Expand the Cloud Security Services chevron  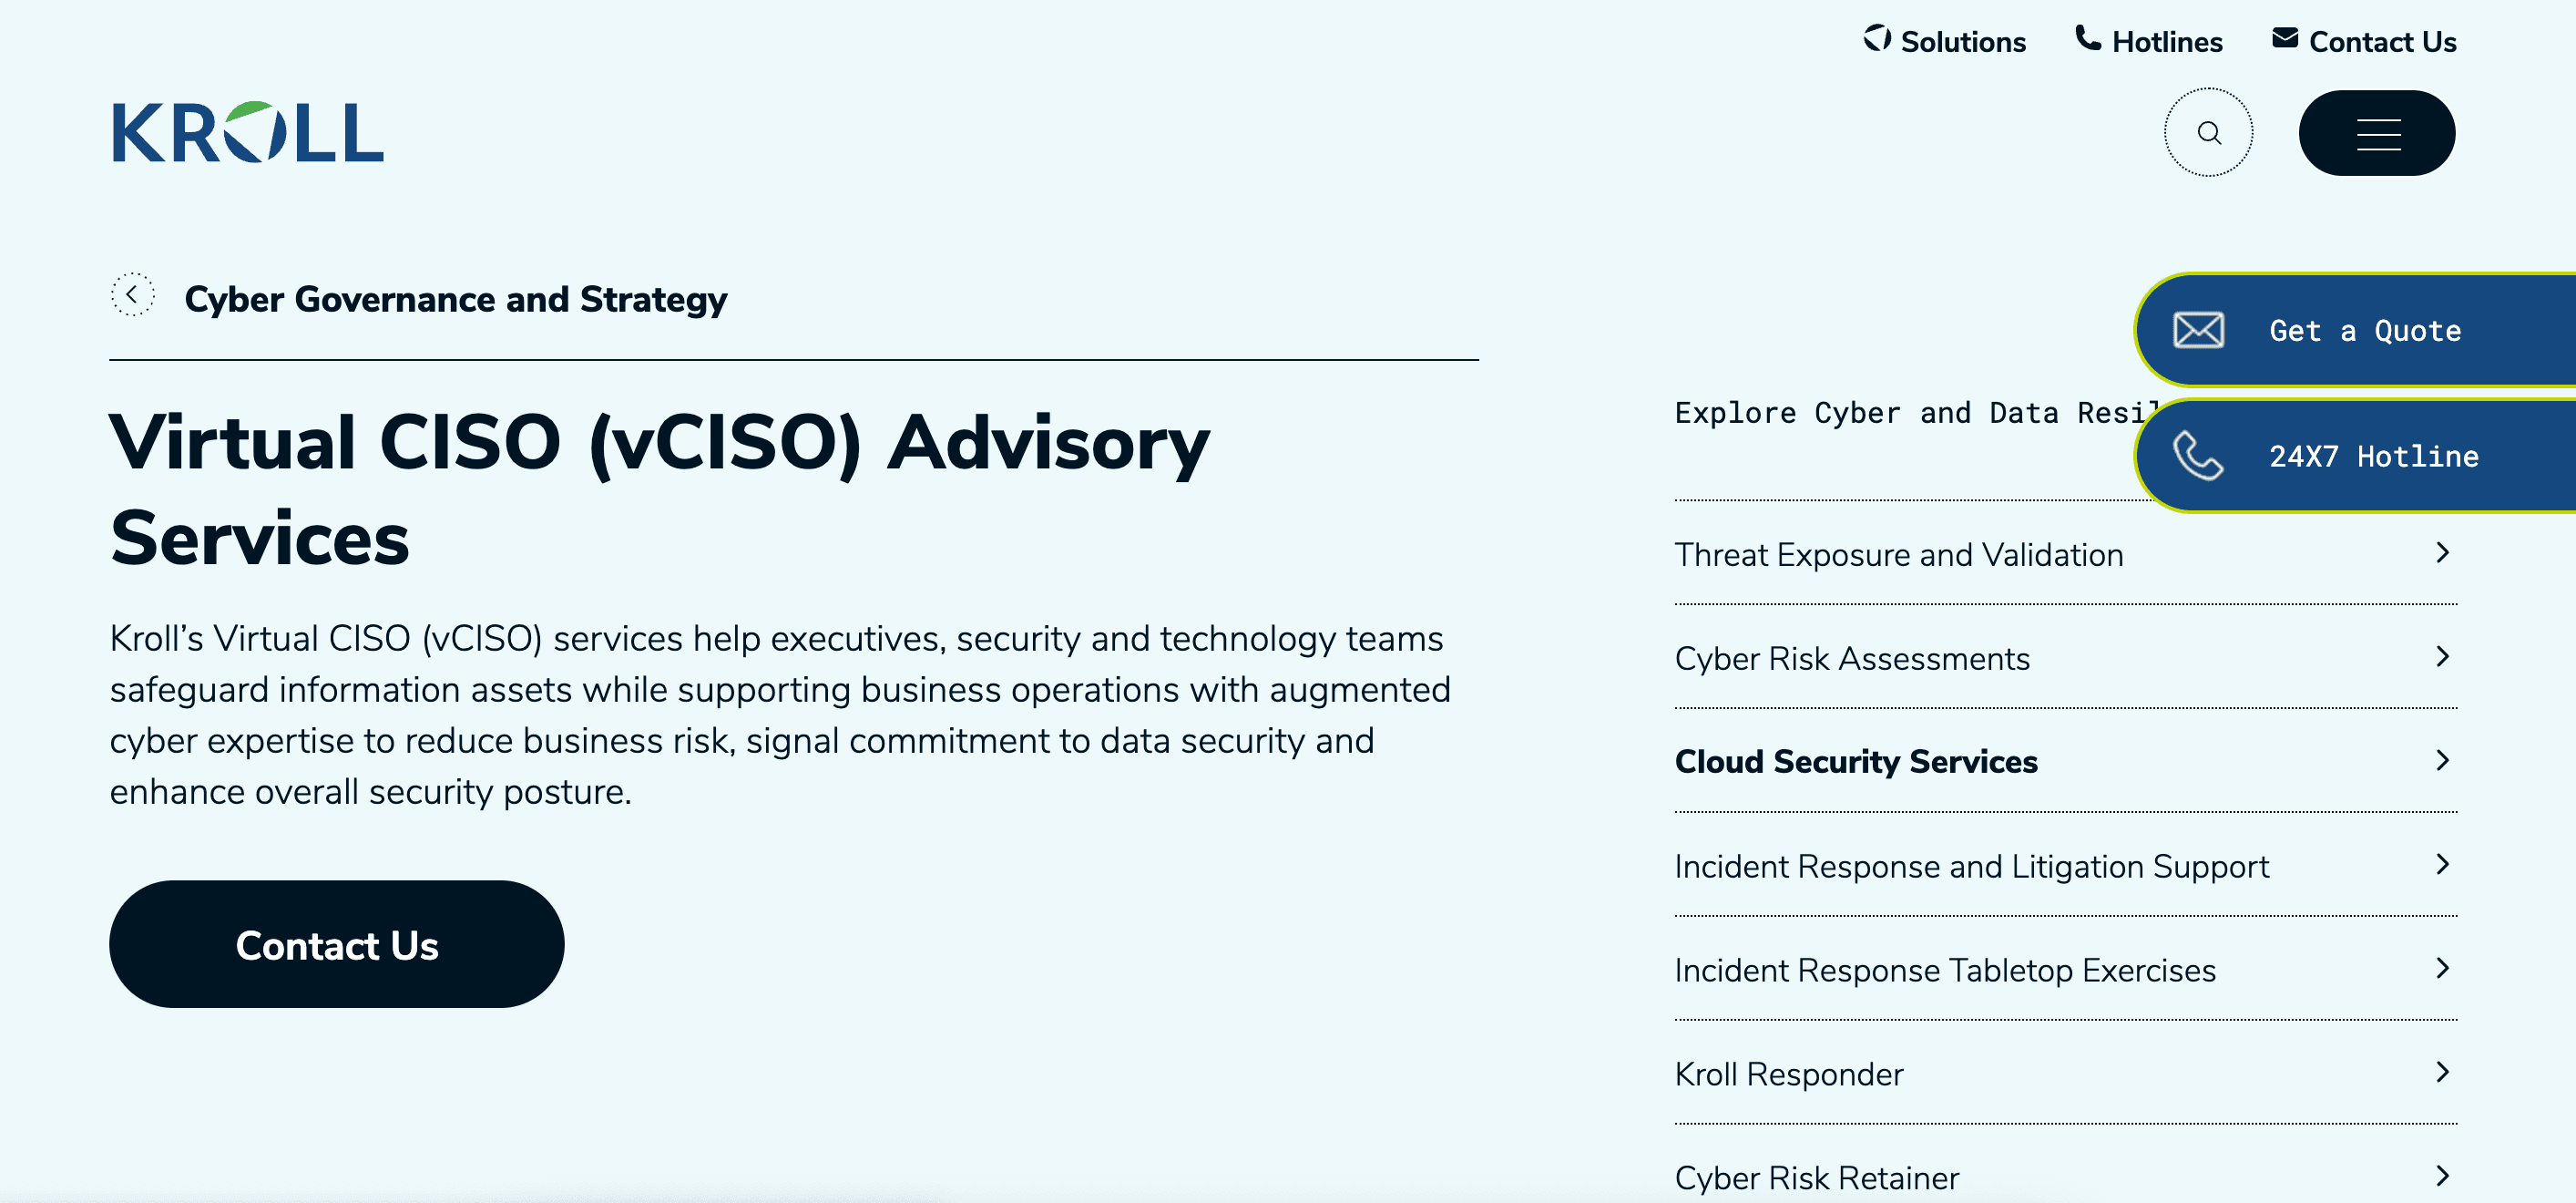click(x=2442, y=761)
